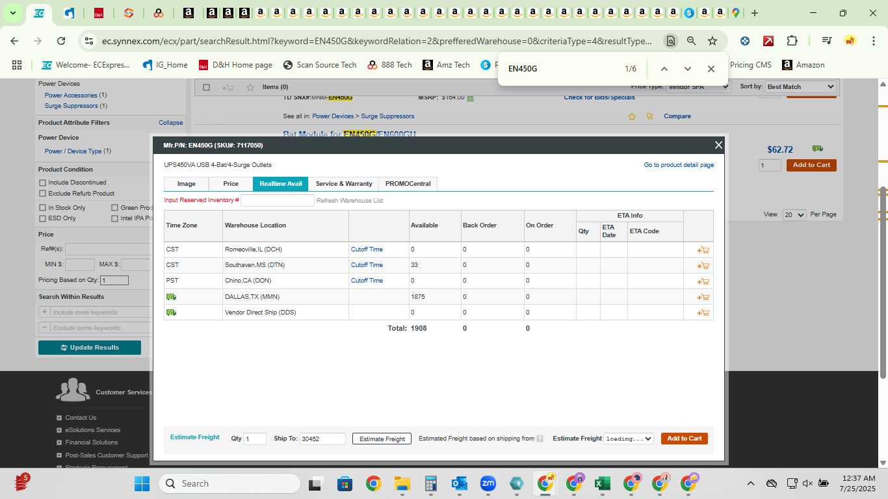The height and width of the screenshot is (499, 888).
Task: Open the Estimate Freight loading dropdown
Action: coord(629,439)
